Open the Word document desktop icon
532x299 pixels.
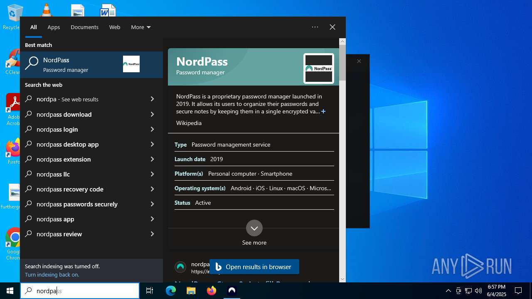(x=108, y=10)
